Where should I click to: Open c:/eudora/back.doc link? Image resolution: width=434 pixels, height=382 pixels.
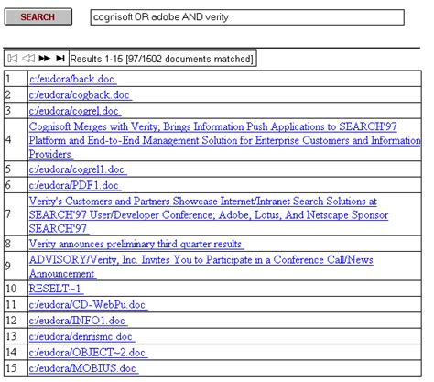(72, 79)
